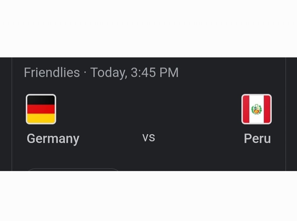This screenshot has width=297, height=221.
Task: Tap the Germany flag icon
Action: pos(41,109)
